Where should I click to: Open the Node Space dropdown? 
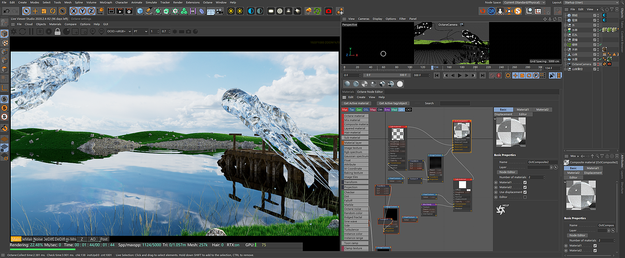pos(525,2)
